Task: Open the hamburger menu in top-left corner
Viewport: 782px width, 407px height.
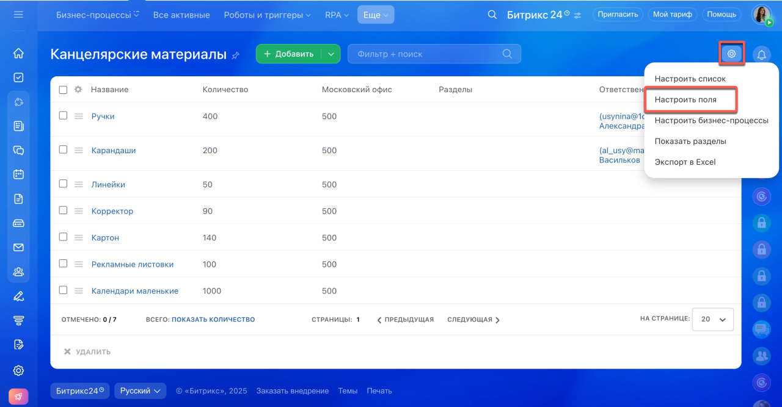Action: [x=18, y=14]
